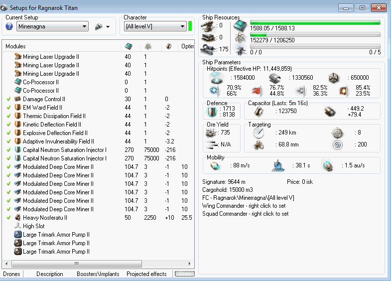
Task: Switch to the Drones tab
Action: tap(12, 274)
